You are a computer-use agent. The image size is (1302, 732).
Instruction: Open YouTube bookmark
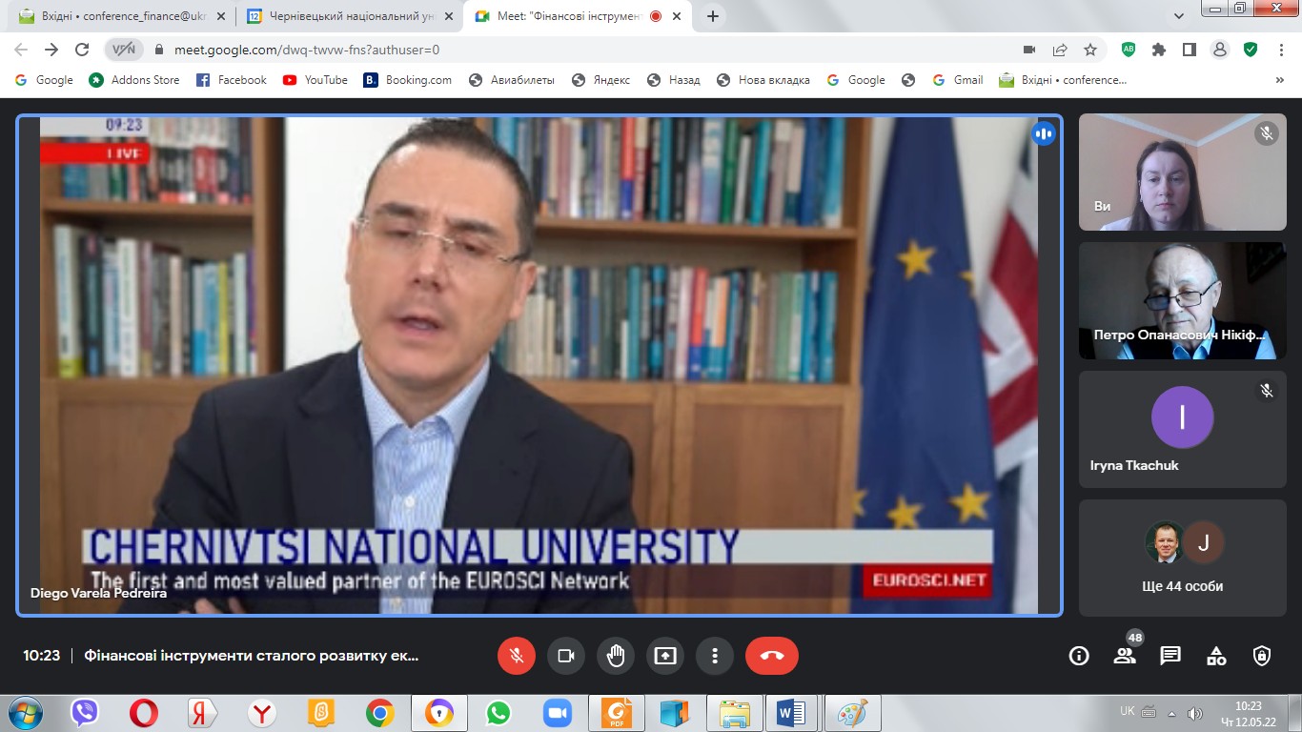pos(315,80)
